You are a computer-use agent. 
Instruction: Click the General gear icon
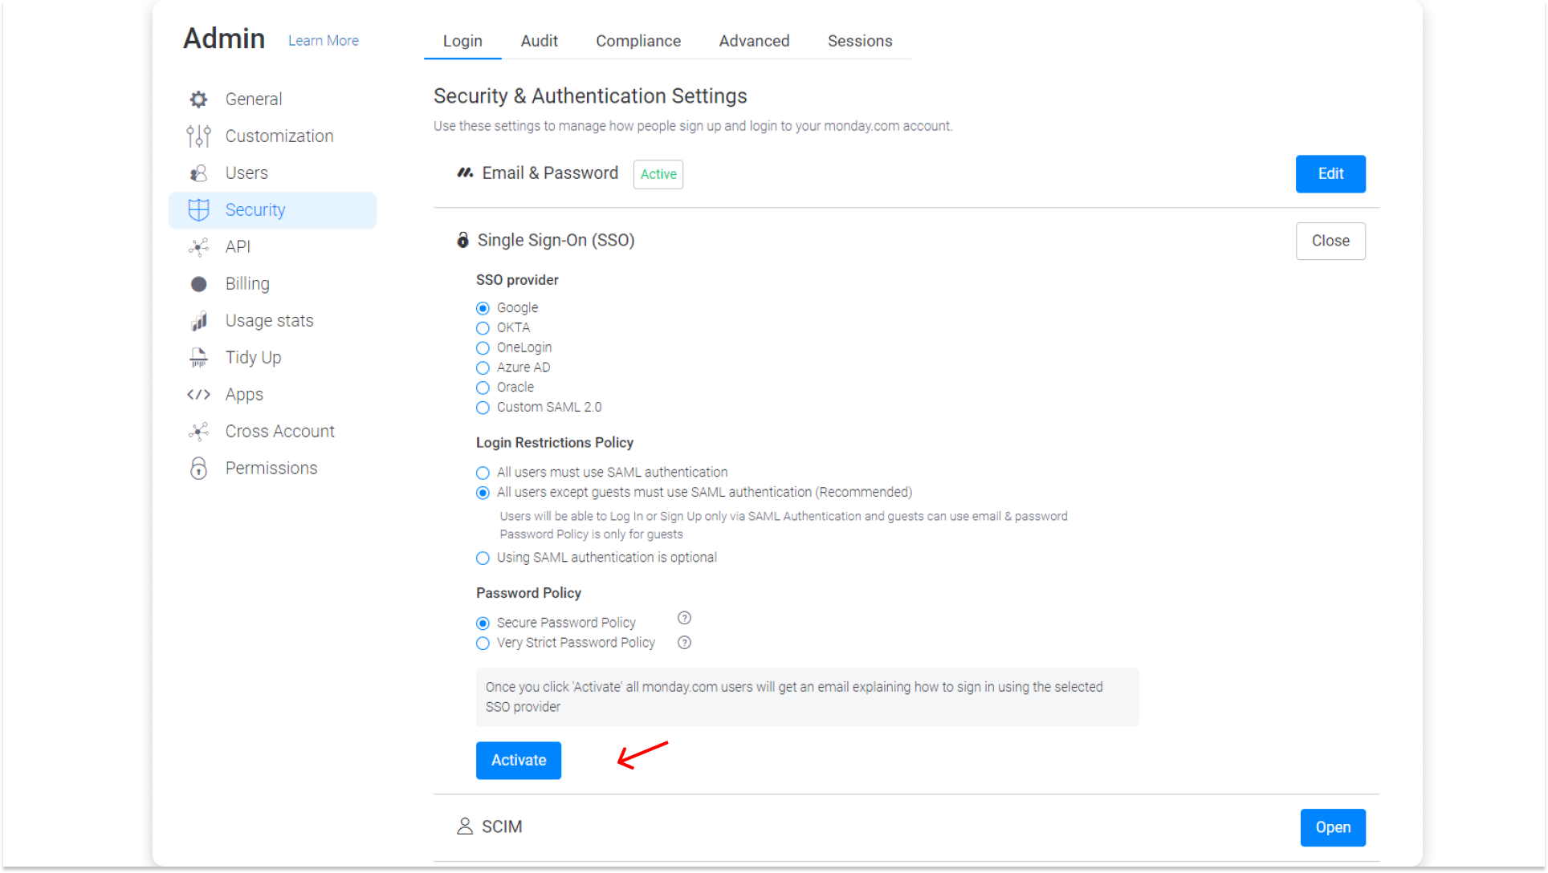tap(198, 99)
